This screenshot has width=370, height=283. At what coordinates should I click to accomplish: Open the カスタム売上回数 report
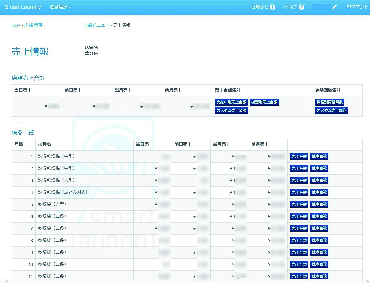coord(332,110)
